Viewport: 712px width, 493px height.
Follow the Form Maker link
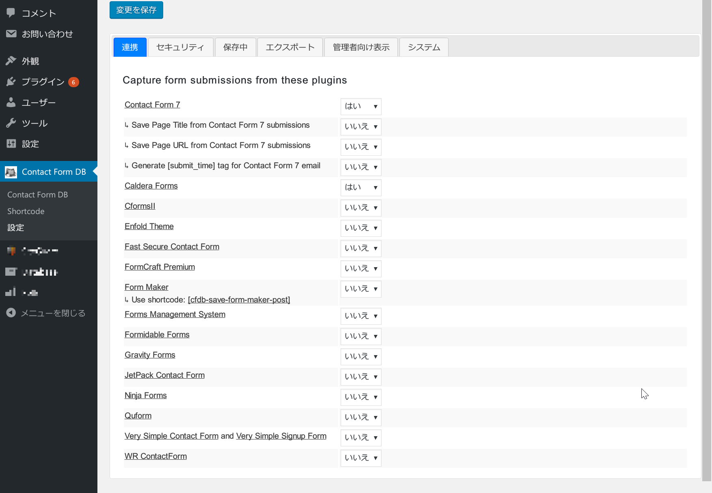click(146, 287)
